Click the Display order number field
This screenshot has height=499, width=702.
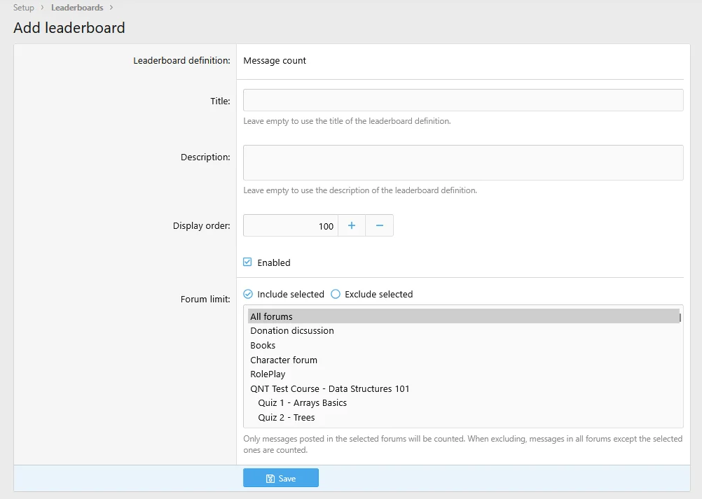click(291, 226)
